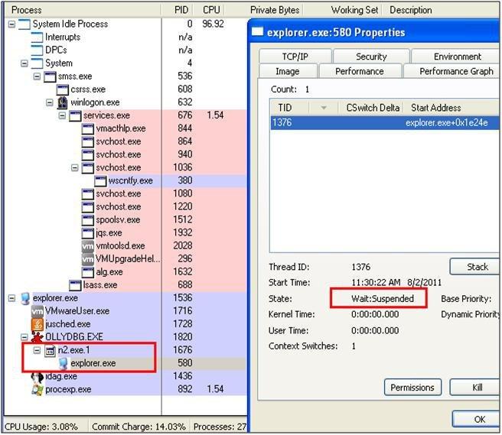
Task: Click Commit Charge in status bar
Action: [x=139, y=427]
